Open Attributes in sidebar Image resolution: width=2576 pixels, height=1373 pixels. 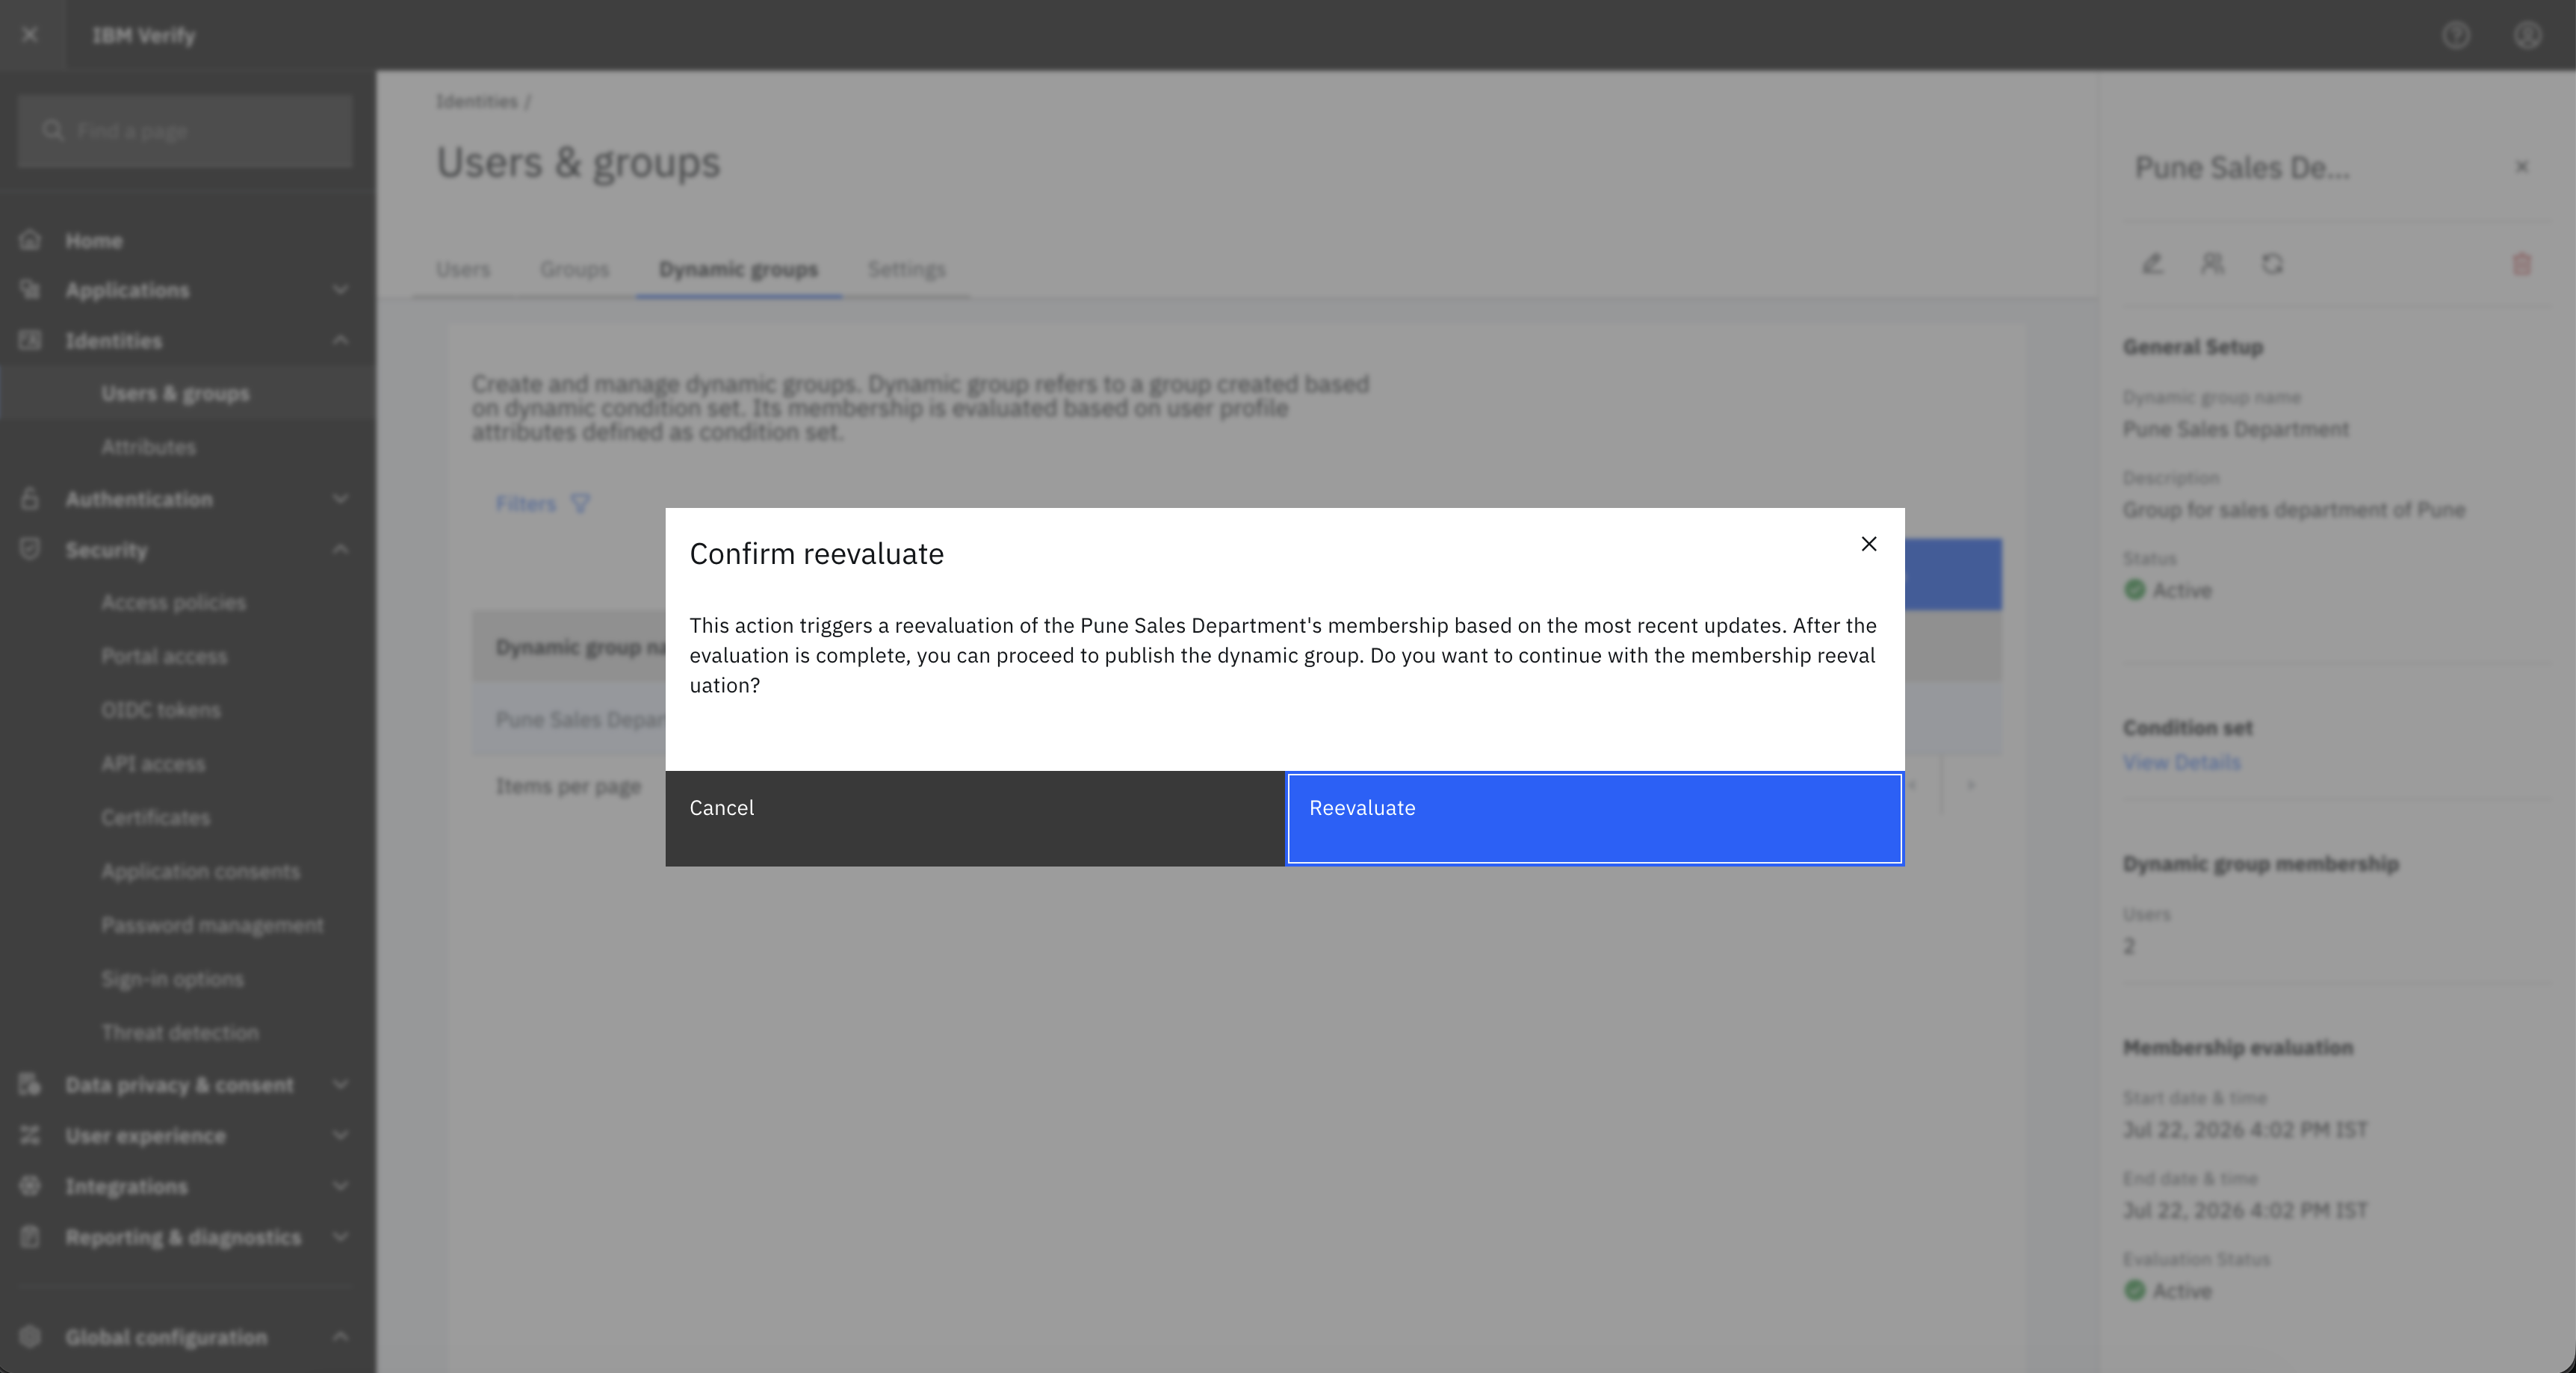pos(148,447)
